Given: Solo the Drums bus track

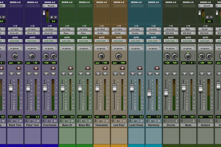Looking at the screenshot, I should tap(167, 73).
